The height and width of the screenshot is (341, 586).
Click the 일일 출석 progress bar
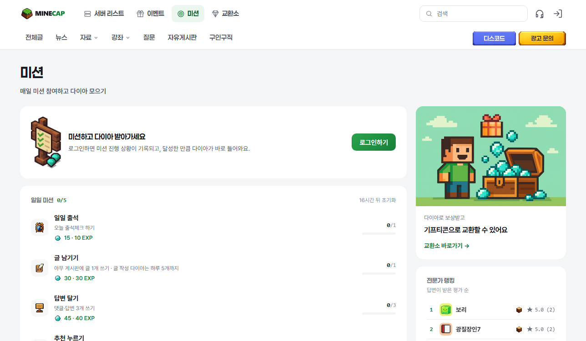tap(379, 233)
